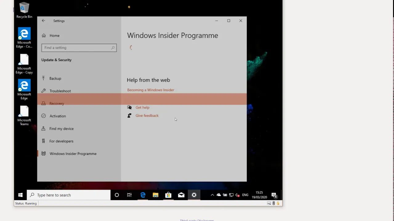The width and height of the screenshot is (394, 221).
Task: Click the network tray icon
Action: pos(231,195)
